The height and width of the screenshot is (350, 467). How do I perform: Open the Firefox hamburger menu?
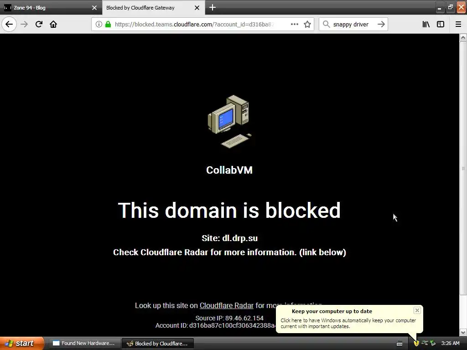click(x=458, y=24)
